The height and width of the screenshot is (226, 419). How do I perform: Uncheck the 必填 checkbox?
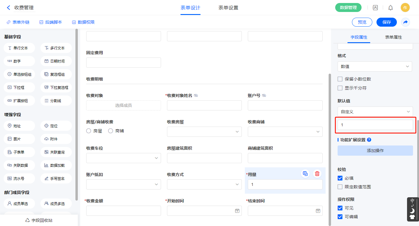[x=340, y=178]
